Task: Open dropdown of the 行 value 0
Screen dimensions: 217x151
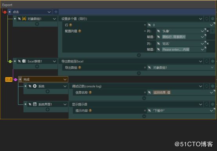Action: 212,25
